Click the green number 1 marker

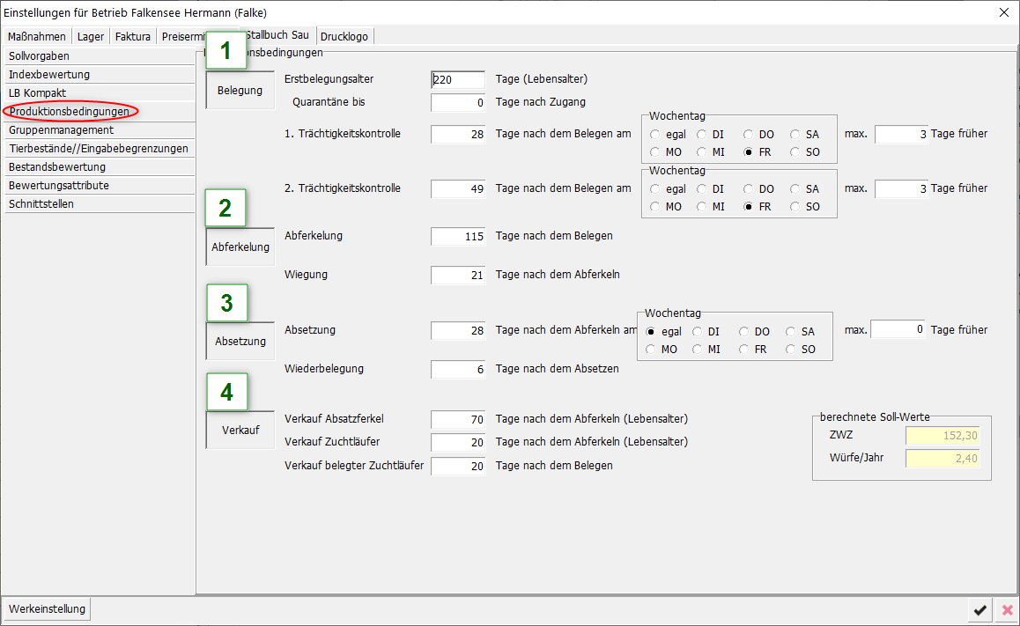click(x=226, y=51)
